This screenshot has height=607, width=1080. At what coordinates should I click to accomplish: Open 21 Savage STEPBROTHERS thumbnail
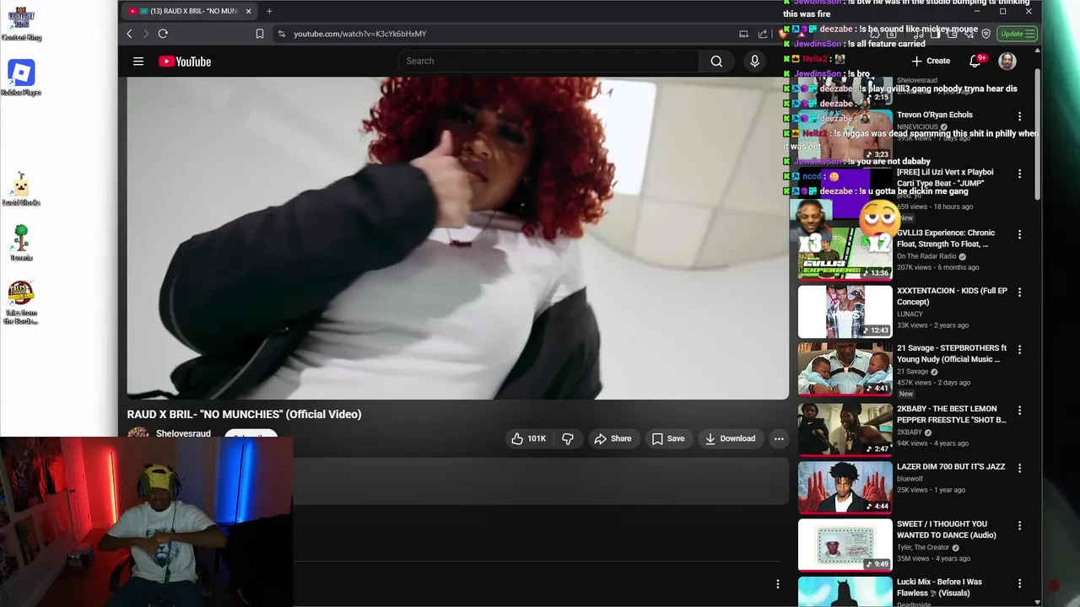point(845,368)
